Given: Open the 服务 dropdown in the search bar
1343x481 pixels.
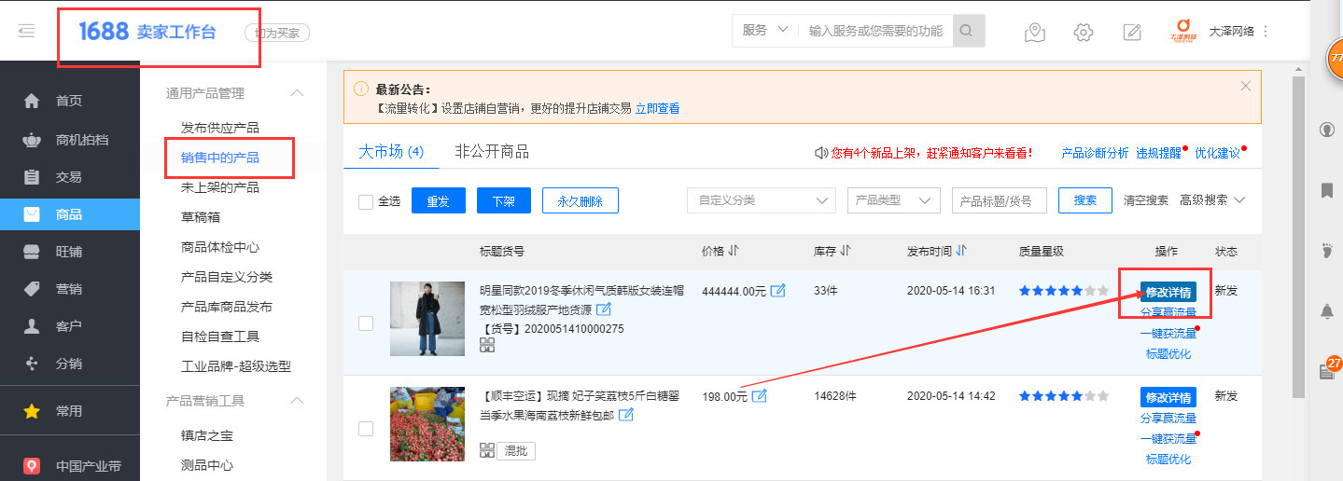Looking at the screenshot, I should point(764,31).
